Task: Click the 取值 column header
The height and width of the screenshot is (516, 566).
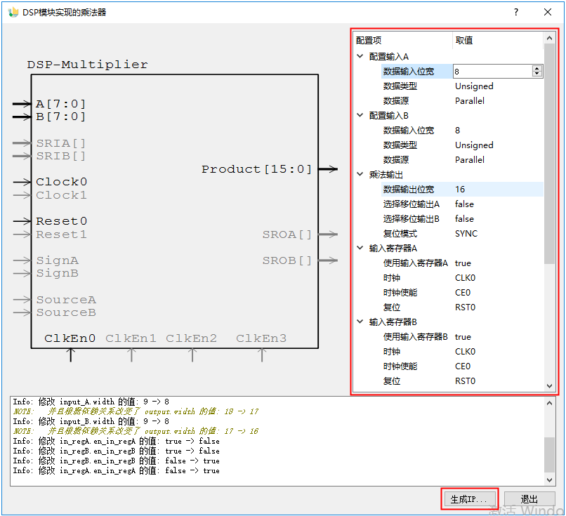Action: (464, 40)
